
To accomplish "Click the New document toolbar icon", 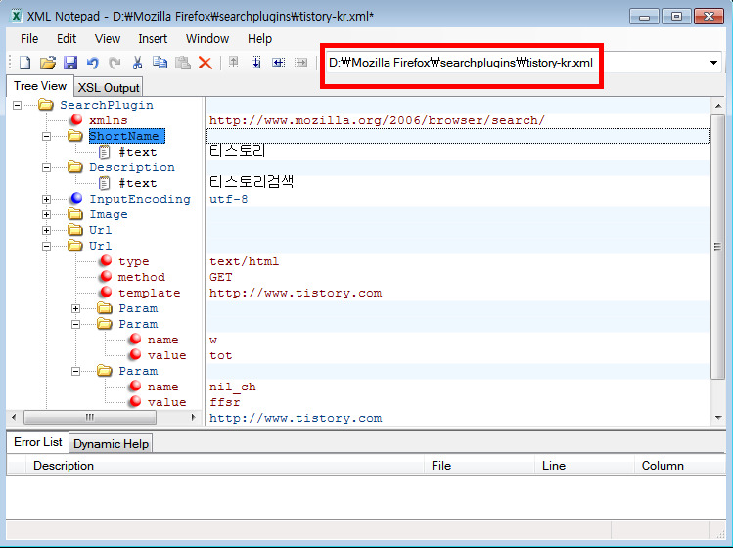I will click(x=25, y=63).
